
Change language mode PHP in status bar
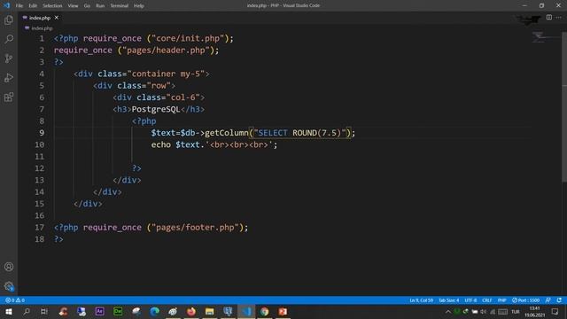502,300
